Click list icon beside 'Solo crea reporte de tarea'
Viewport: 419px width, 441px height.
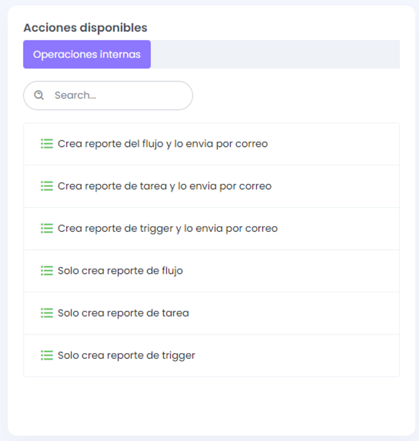pos(46,313)
